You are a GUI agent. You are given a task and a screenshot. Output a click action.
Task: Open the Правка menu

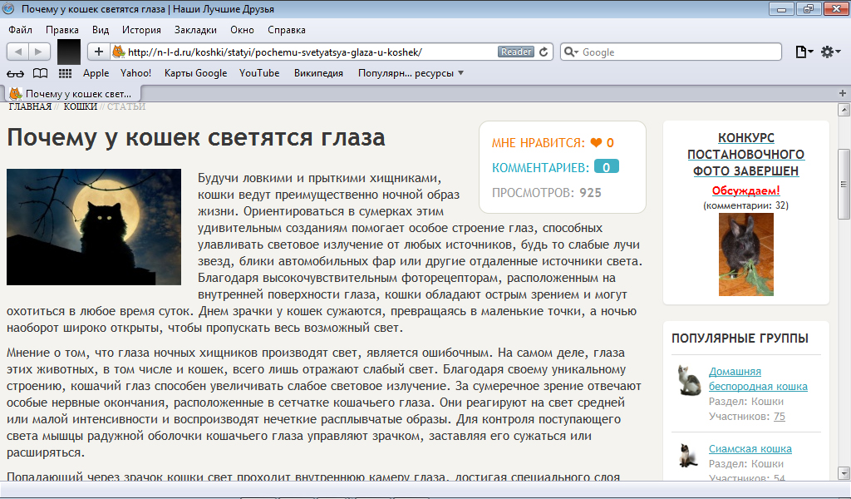pyautogui.click(x=61, y=30)
